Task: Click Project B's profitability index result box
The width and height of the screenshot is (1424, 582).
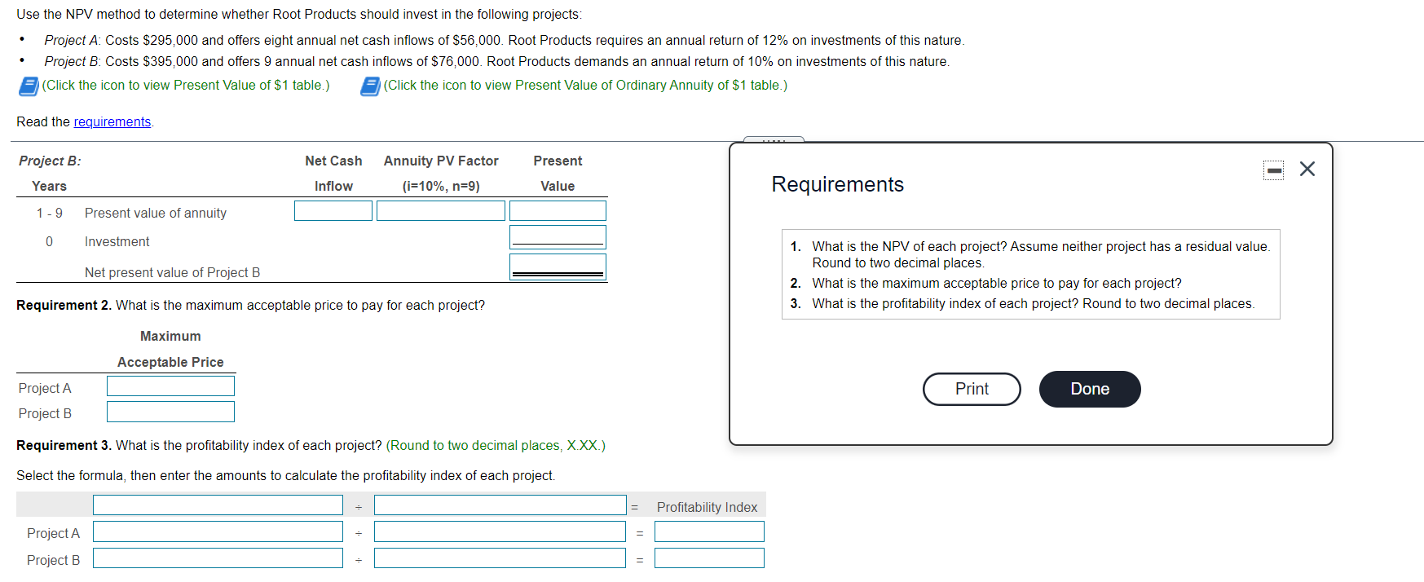Action: pos(709,558)
